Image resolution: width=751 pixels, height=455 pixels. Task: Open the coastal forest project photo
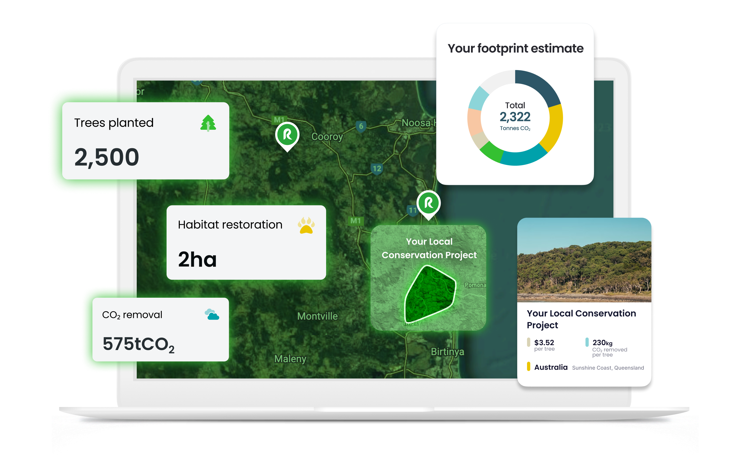pyautogui.click(x=584, y=260)
